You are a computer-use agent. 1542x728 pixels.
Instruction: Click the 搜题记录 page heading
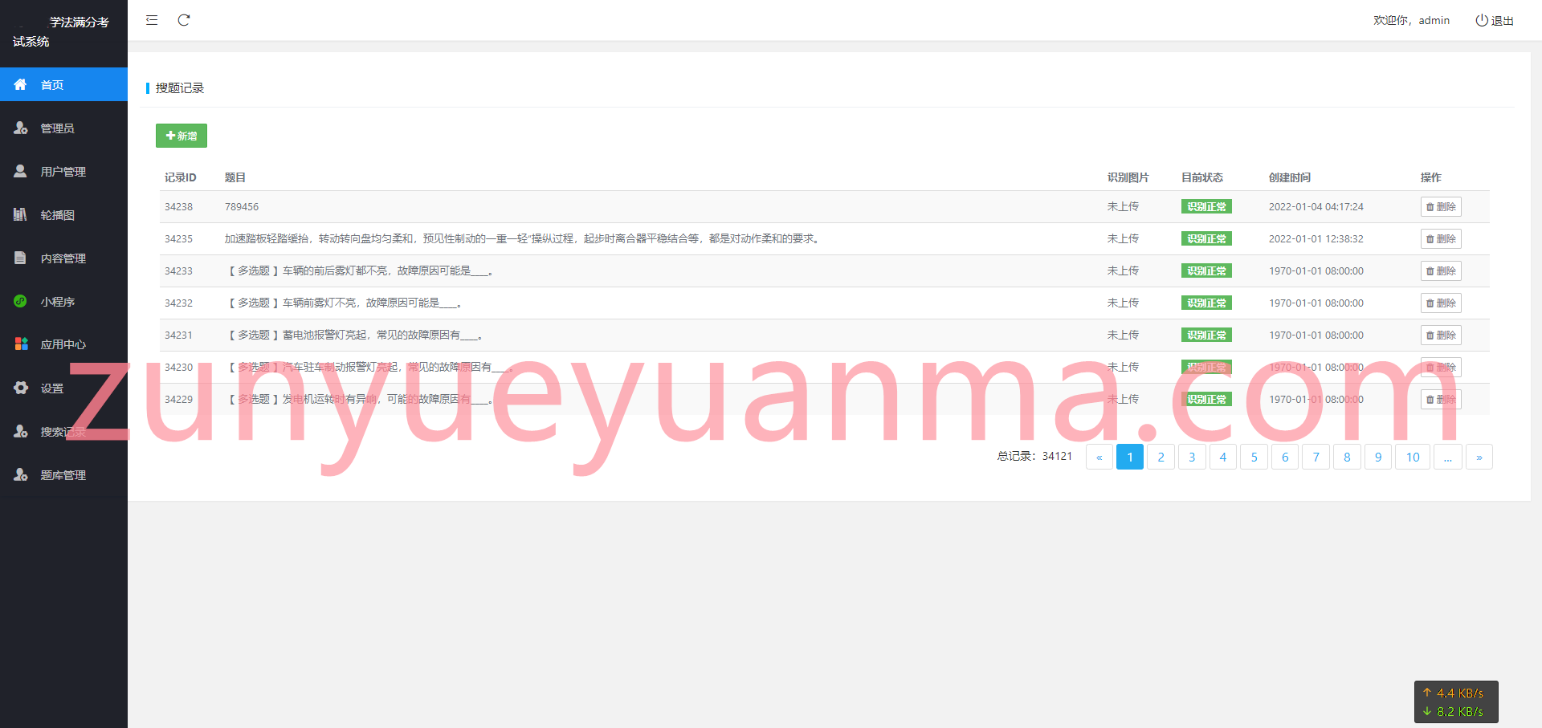click(180, 87)
